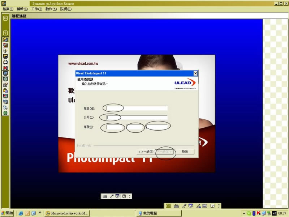Click the red X icon in the side toolbar
The width and height of the screenshot is (289, 217).
pos(5,68)
